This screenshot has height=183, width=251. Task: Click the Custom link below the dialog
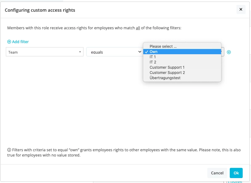(235, 182)
